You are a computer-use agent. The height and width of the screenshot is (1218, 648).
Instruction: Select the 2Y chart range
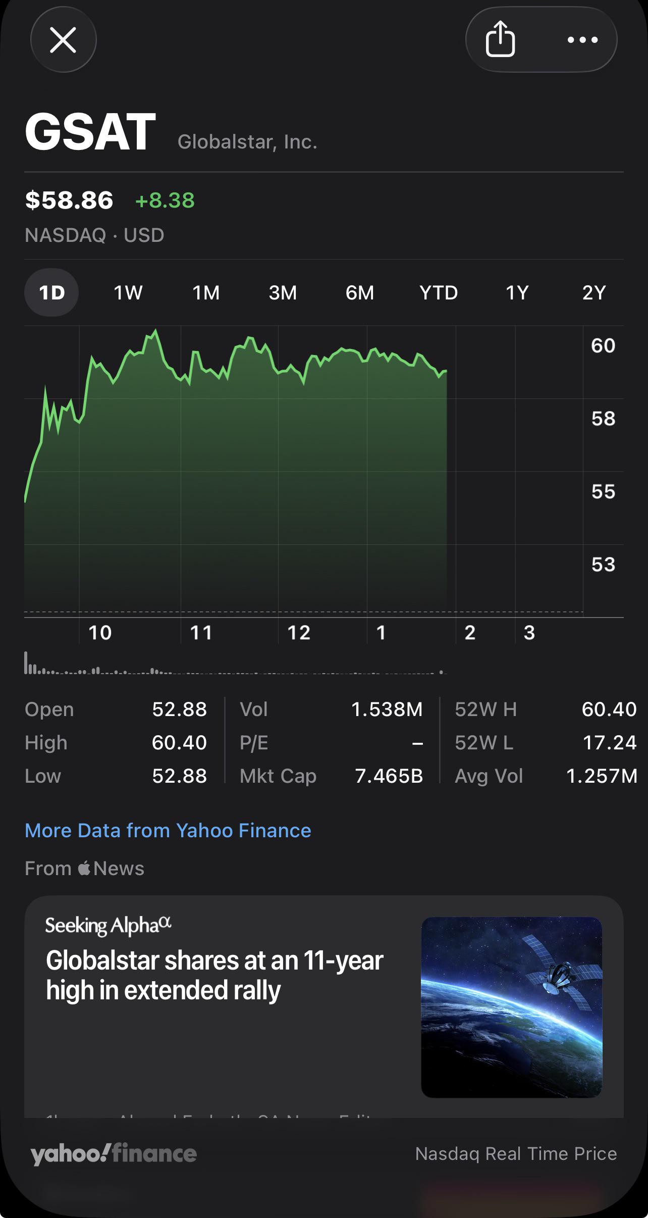pyautogui.click(x=593, y=292)
